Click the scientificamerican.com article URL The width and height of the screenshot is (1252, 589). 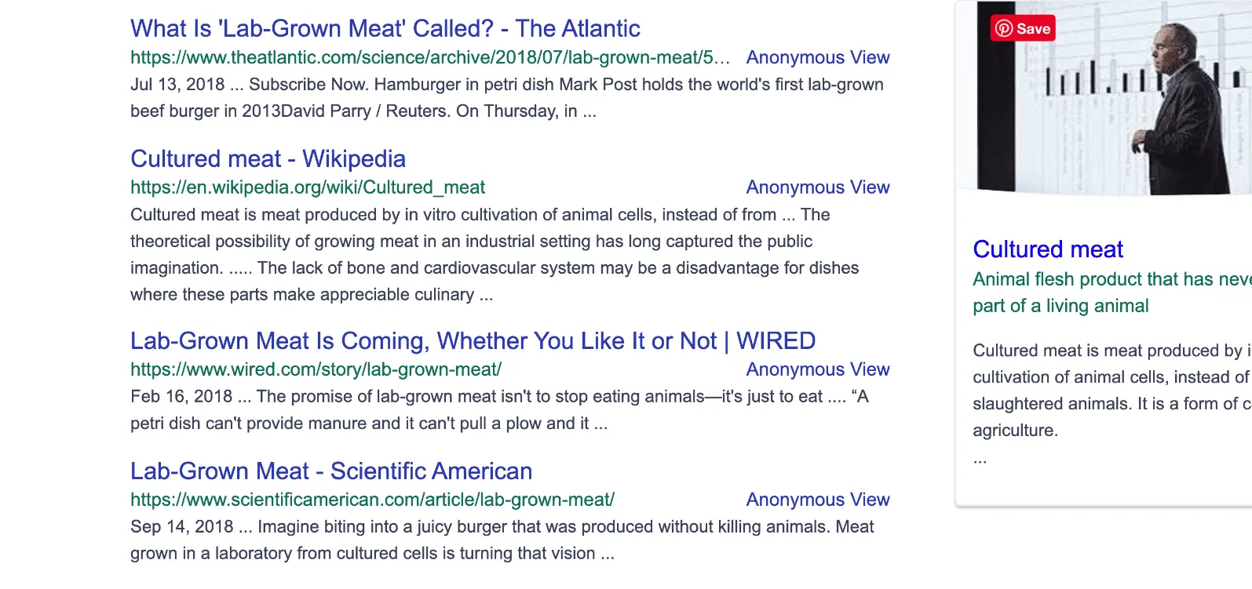(372, 500)
